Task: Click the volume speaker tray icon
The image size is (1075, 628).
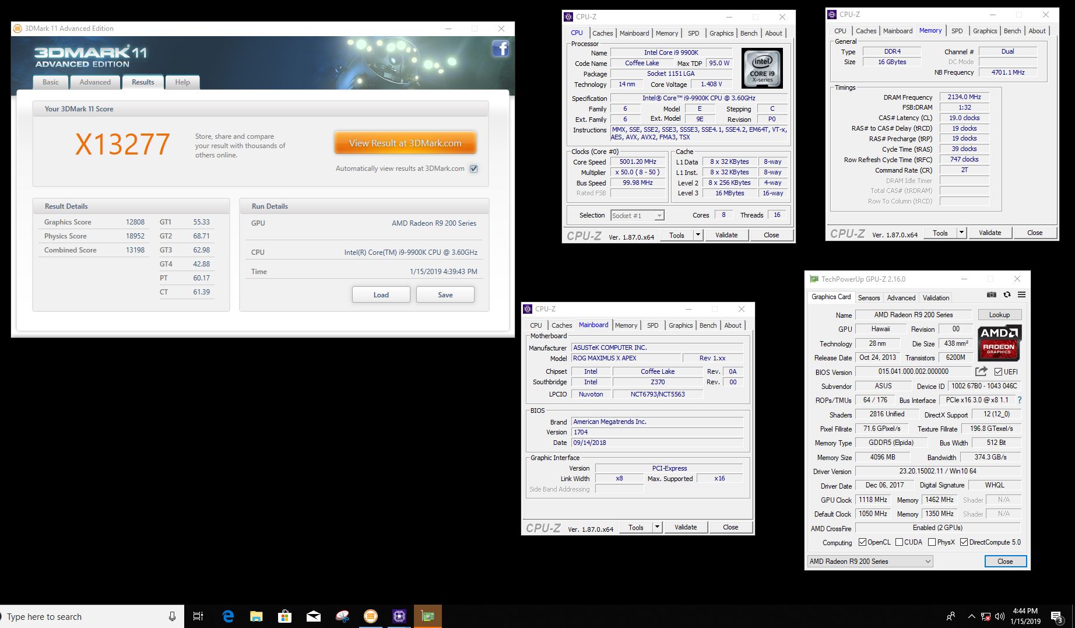Action: [1000, 616]
